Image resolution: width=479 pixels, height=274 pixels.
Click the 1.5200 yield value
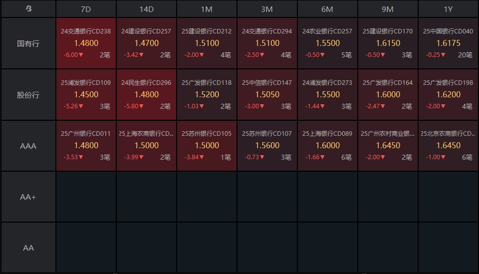point(207,94)
